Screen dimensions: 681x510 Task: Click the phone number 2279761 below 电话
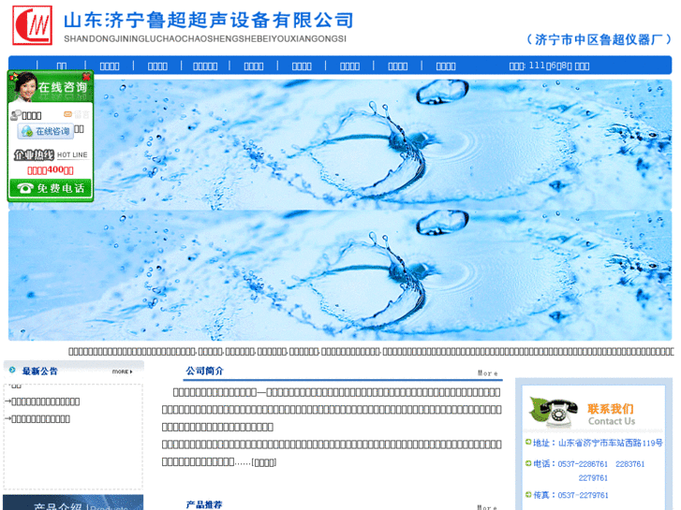593,478
